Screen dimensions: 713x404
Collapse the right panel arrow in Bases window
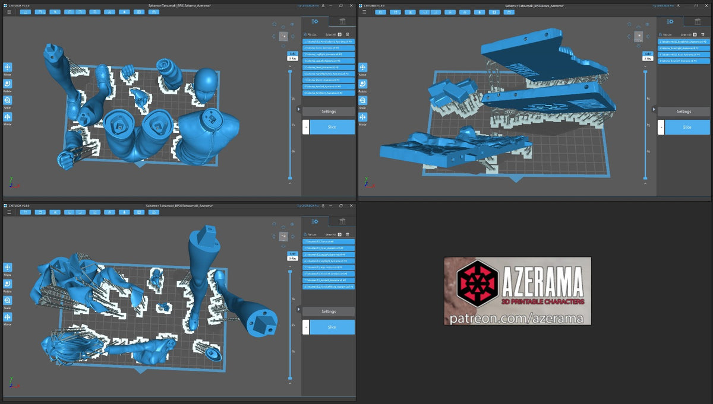coord(654,110)
